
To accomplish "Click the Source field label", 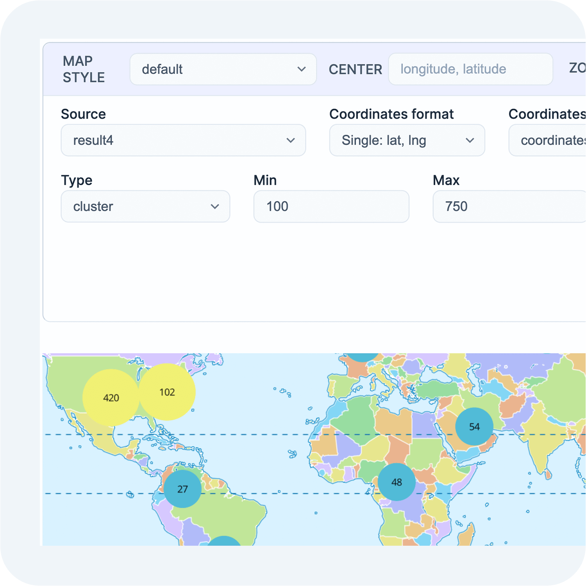I will pos(83,114).
